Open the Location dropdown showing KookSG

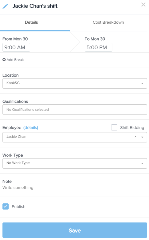(75, 83)
